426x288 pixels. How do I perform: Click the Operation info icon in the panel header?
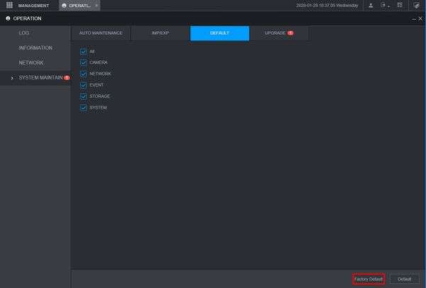pos(8,18)
